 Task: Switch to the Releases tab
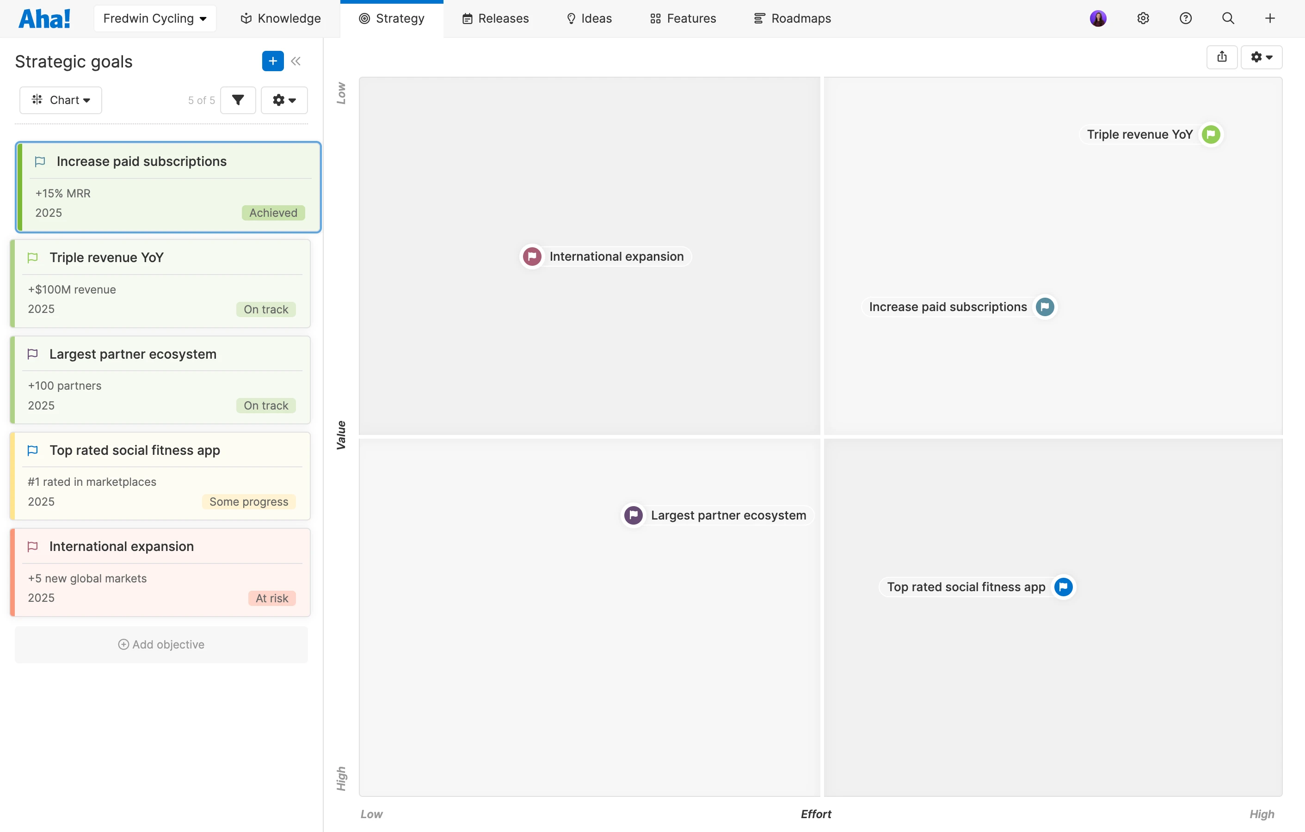[495, 18]
